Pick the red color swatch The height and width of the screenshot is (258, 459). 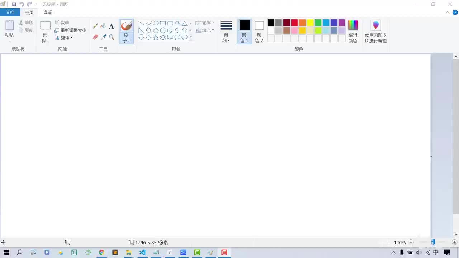point(294,23)
